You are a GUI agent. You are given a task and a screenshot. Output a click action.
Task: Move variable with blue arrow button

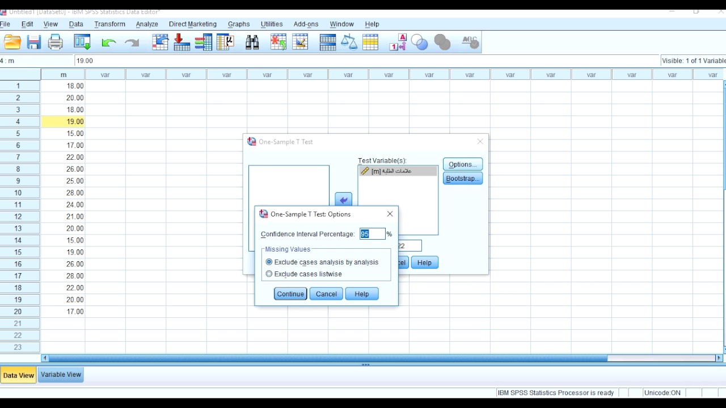tap(343, 199)
